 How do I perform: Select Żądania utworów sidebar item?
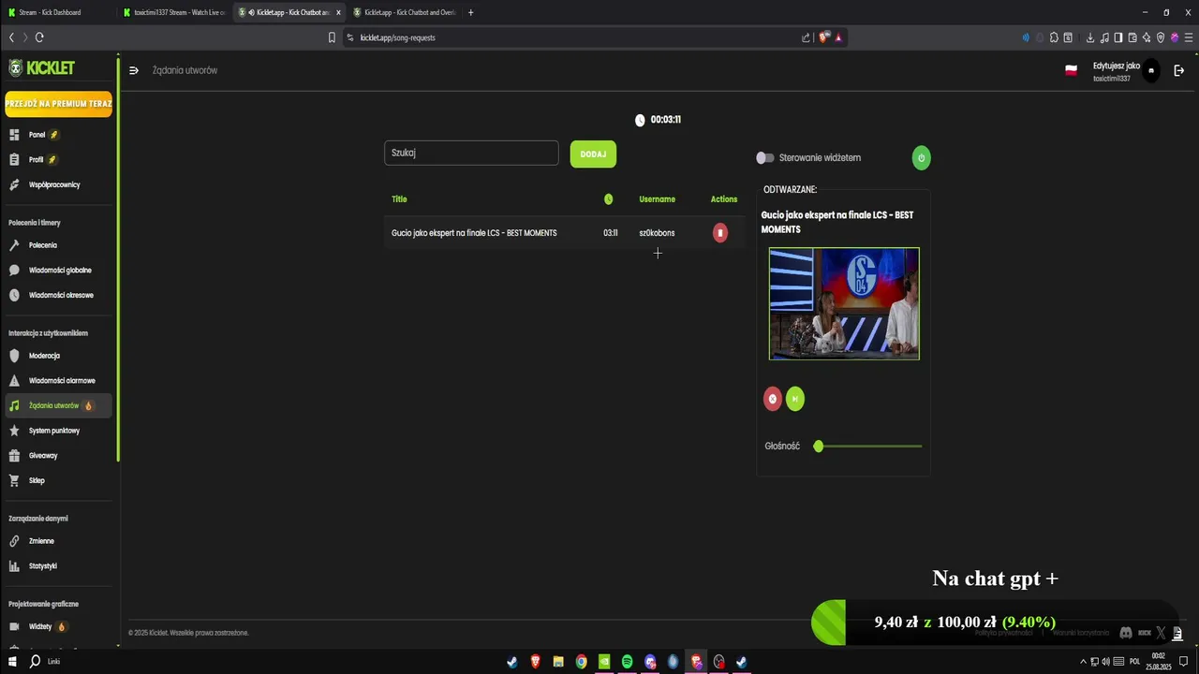click(56, 405)
